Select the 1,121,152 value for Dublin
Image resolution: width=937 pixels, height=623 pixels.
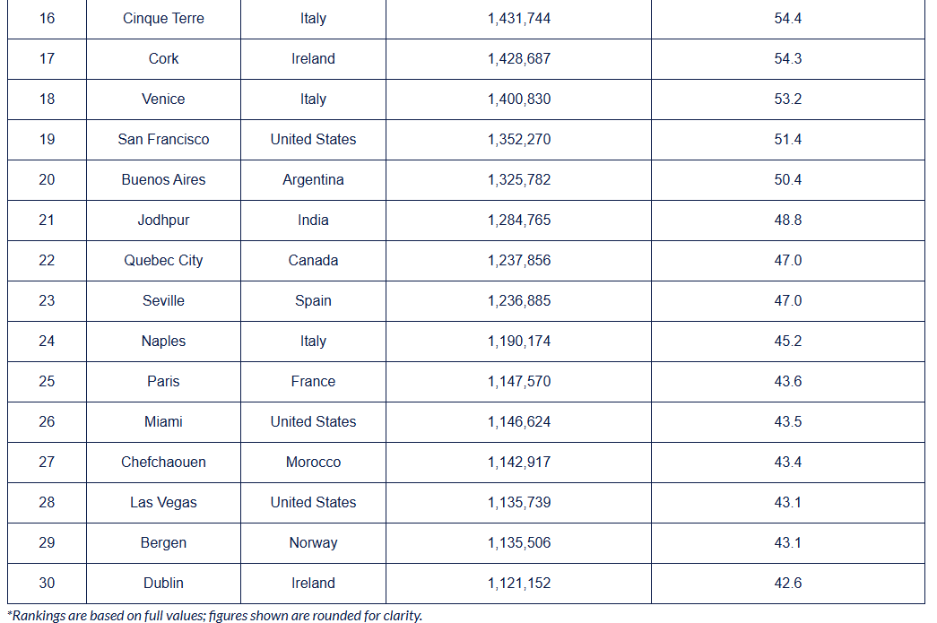[x=519, y=583]
